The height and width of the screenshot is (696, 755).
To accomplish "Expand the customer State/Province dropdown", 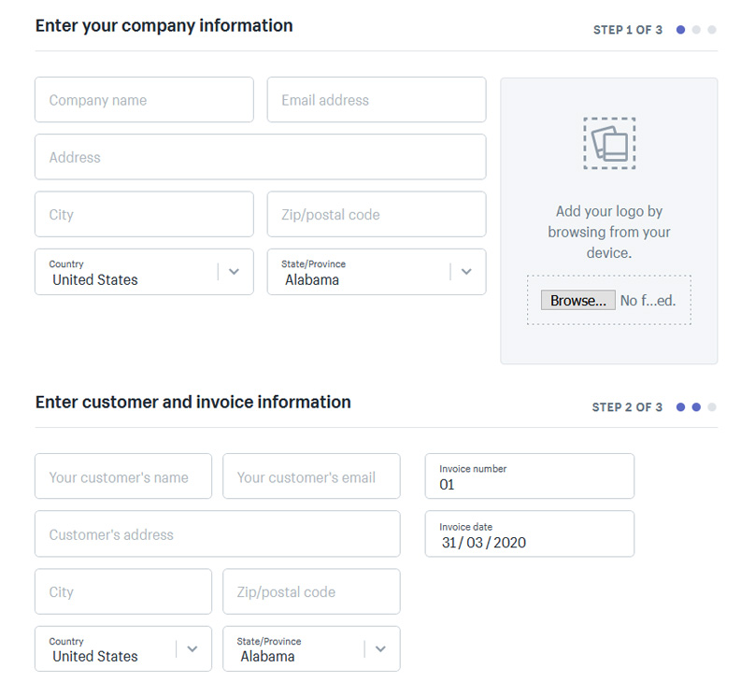I will point(311,648).
